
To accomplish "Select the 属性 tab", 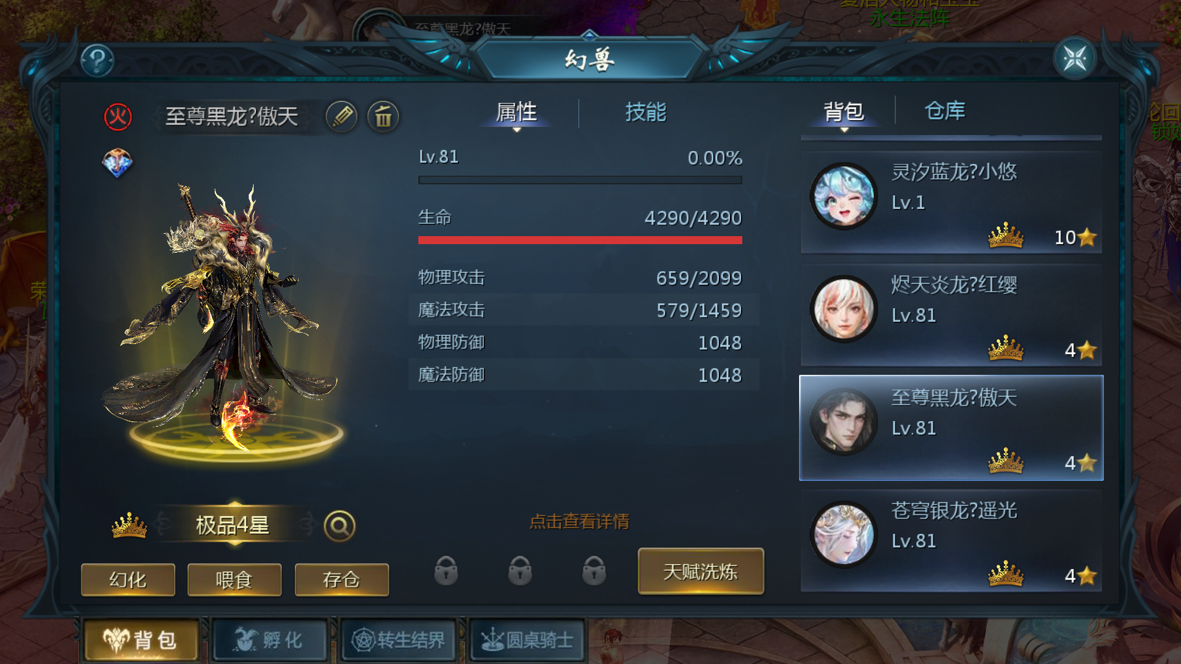I will coord(516,113).
